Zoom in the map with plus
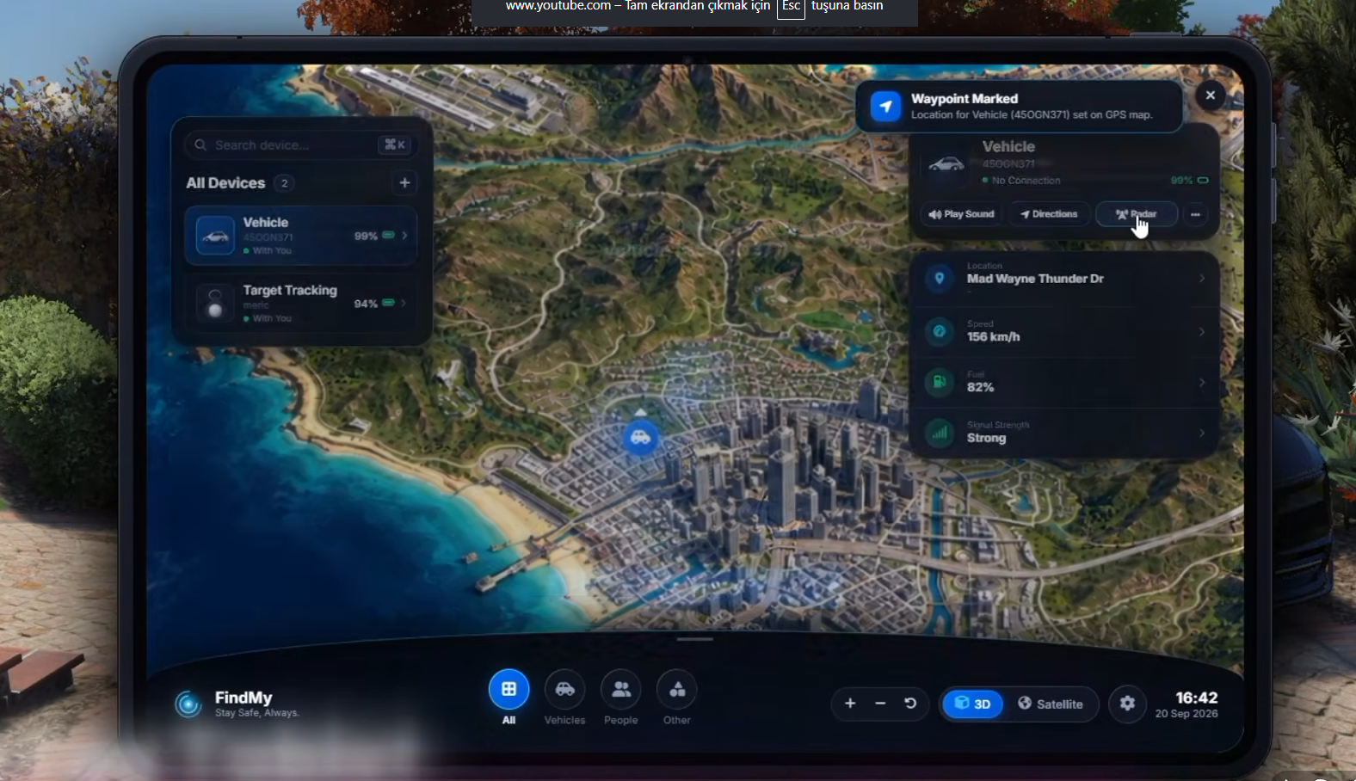 tap(850, 704)
